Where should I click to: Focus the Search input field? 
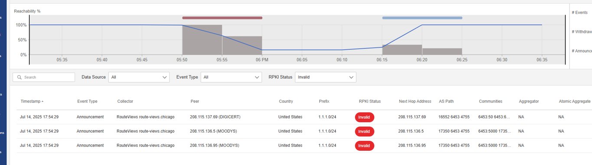44,77
